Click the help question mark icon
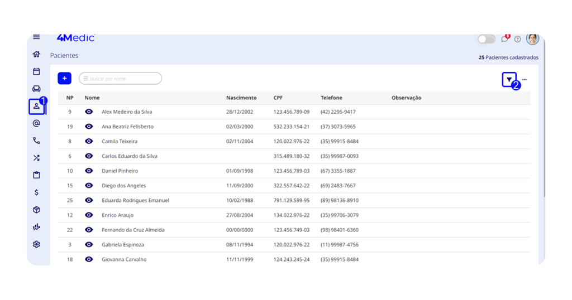Viewport: 572px width, 300px height. tap(517, 39)
